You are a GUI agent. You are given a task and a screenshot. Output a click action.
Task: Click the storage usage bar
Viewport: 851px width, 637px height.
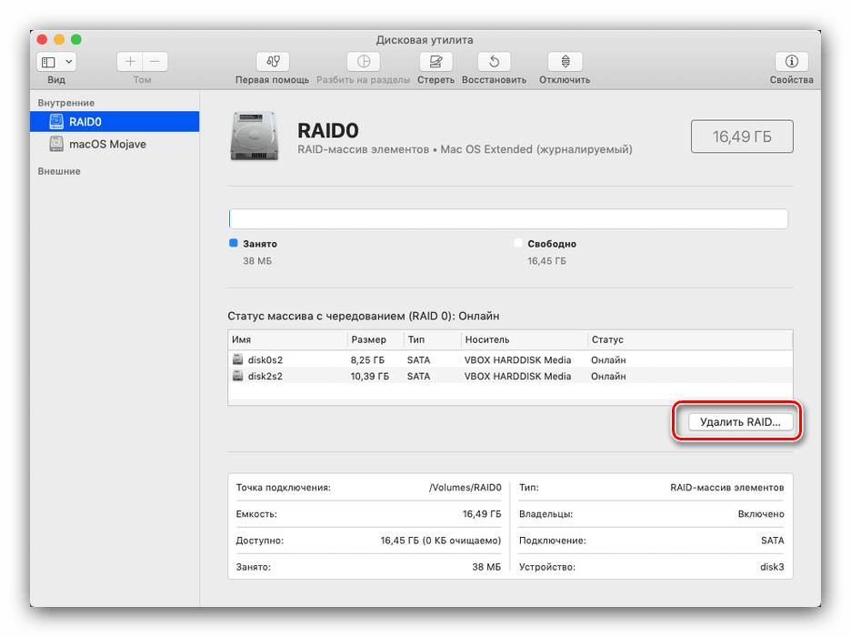(x=508, y=218)
